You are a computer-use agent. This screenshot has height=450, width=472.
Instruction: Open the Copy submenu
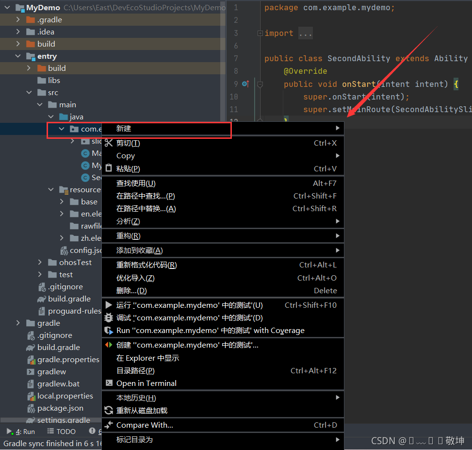point(223,156)
